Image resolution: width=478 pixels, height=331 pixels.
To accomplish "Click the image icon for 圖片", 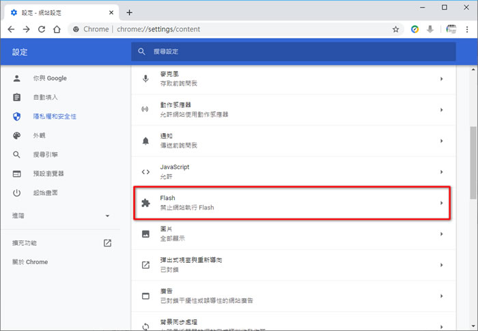I will tap(145, 234).
